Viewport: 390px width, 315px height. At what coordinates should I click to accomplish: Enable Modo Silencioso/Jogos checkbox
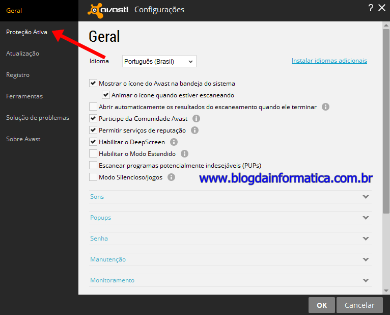pyautogui.click(x=93, y=177)
